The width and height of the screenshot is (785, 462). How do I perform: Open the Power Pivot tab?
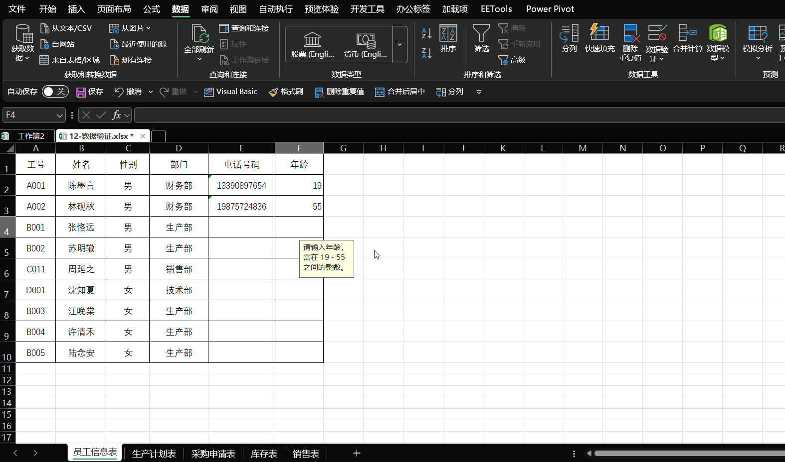[x=550, y=9]
